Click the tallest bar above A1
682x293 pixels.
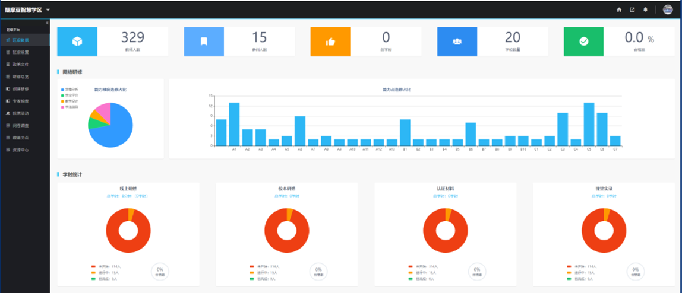(x=234, y=123)
